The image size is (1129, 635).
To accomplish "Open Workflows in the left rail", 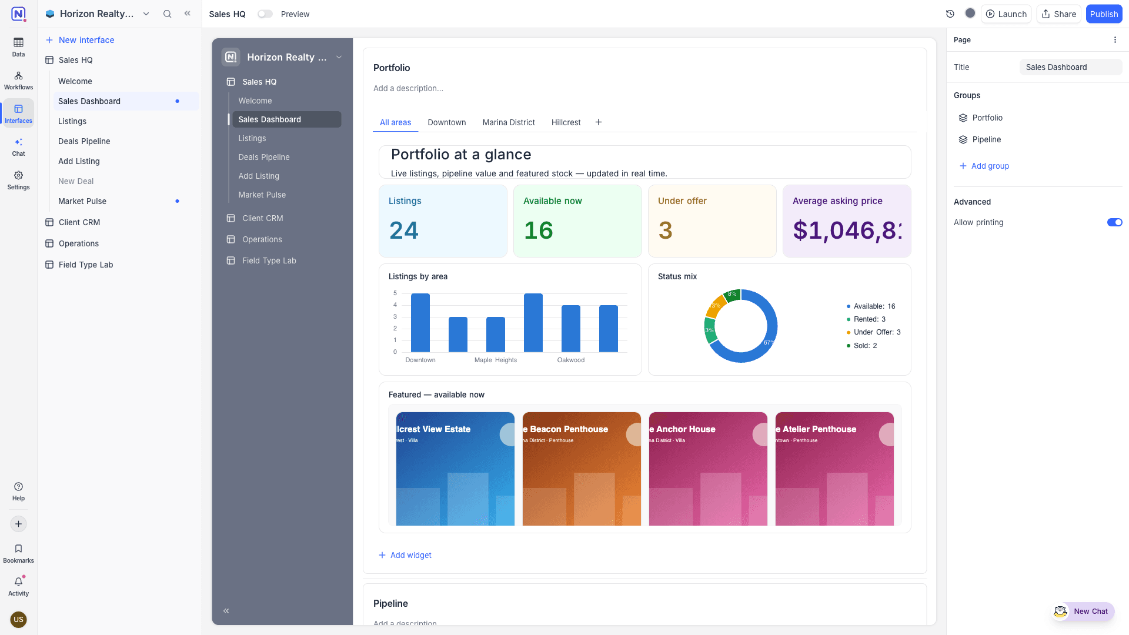I will tap(18, 81).
